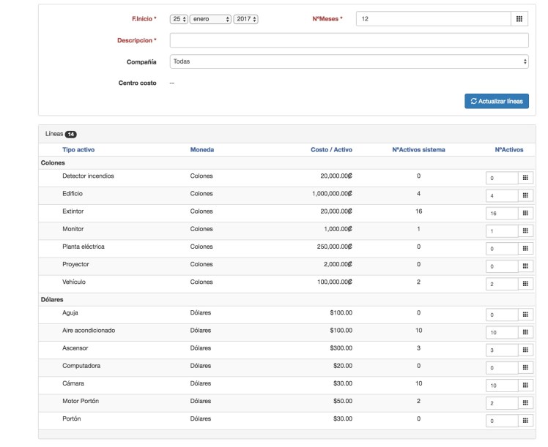Image resolution: width=548 pixels, height=447 pixels.
Task: Click keypad icon beside NºMeses field
Action: [519, 18]
